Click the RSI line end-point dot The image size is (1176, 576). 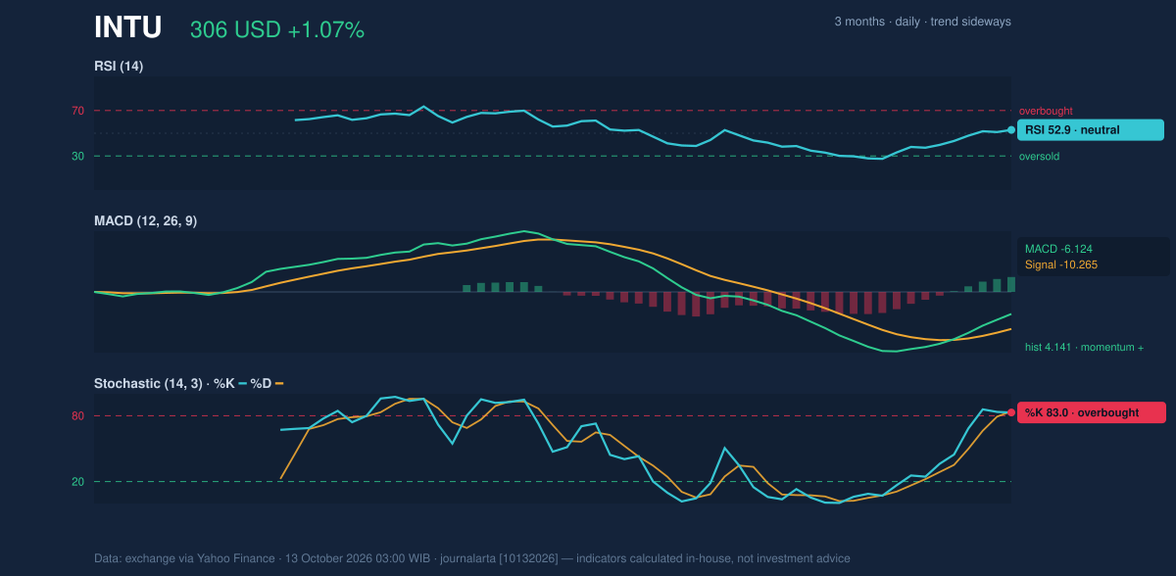coord(1011,129)
